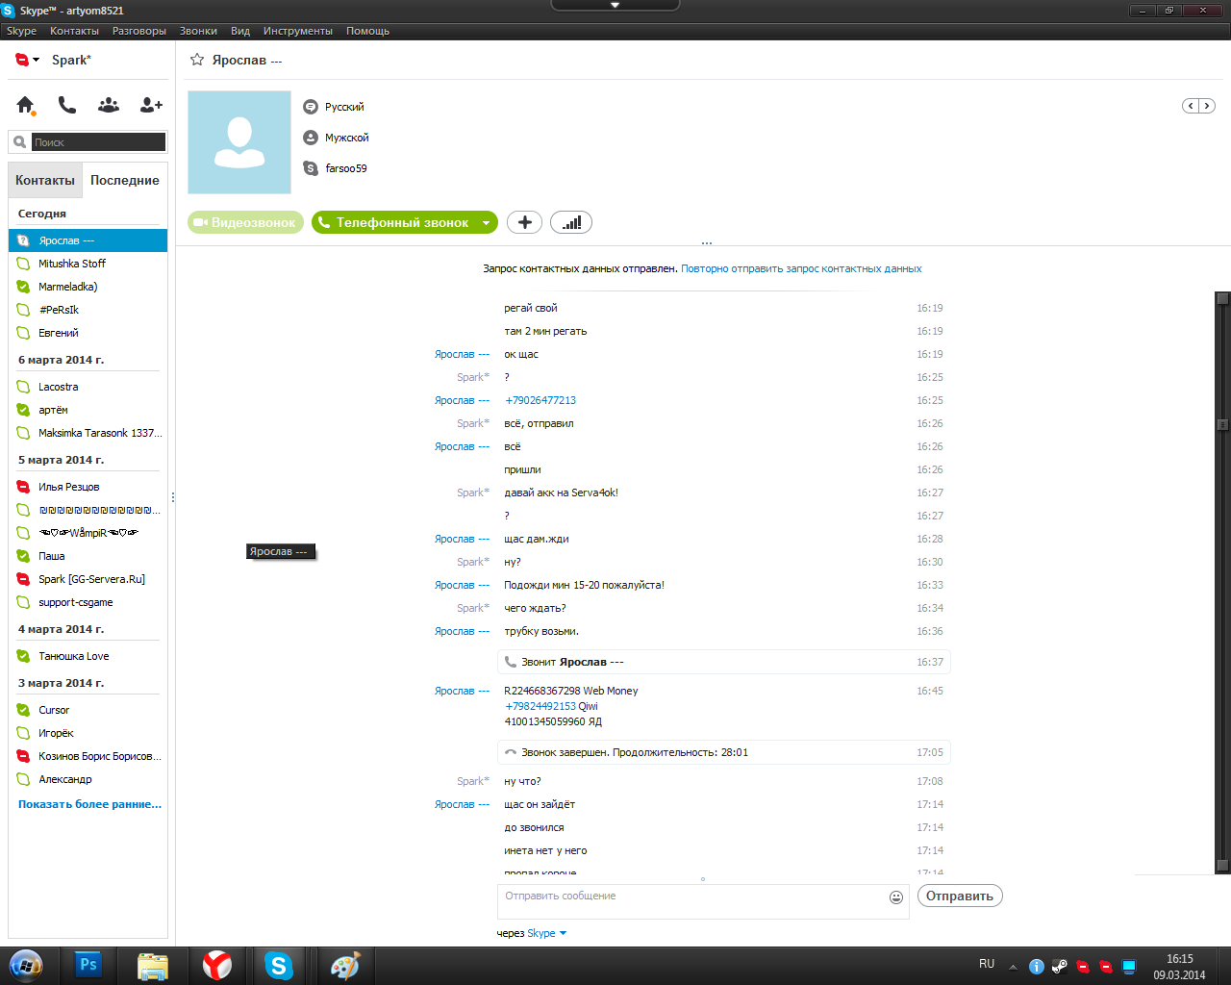Open Skype home screen icon
1231x985 pixels.
25,105
